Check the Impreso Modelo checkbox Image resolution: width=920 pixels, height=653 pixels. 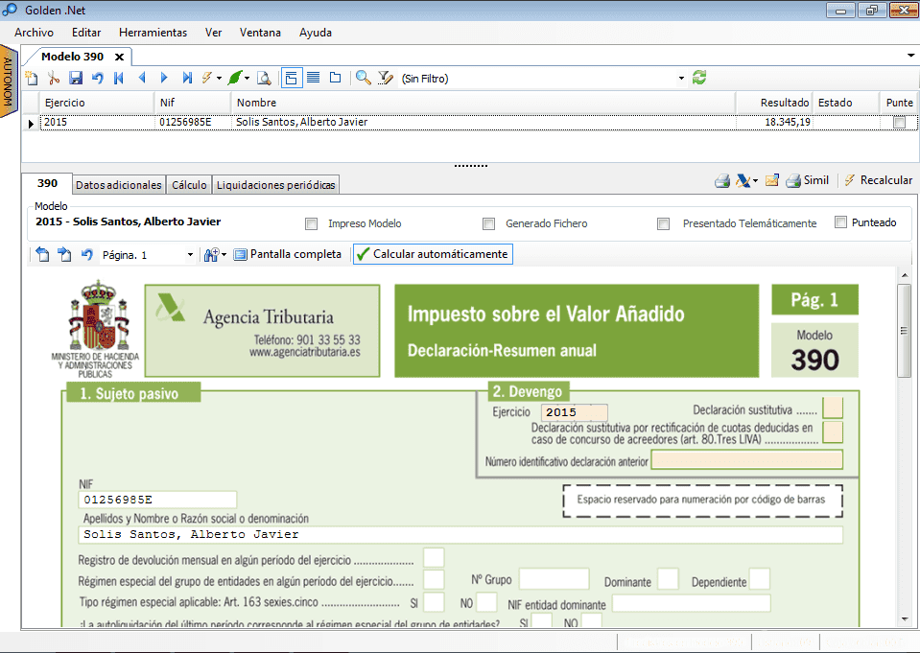[x=311, y=223]
